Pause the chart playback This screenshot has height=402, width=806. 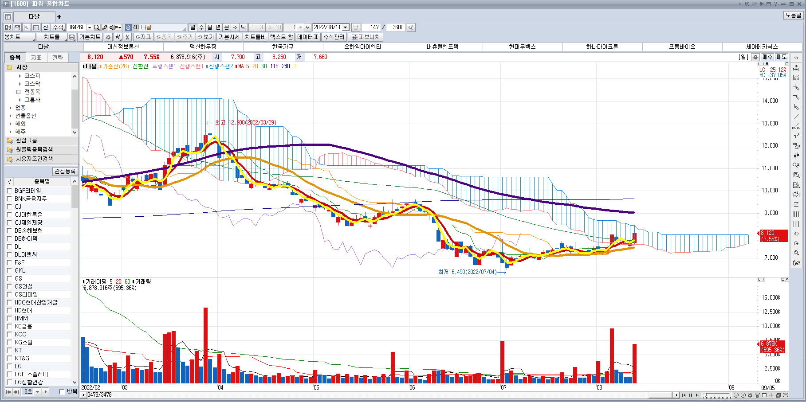(x=691, y=395)
